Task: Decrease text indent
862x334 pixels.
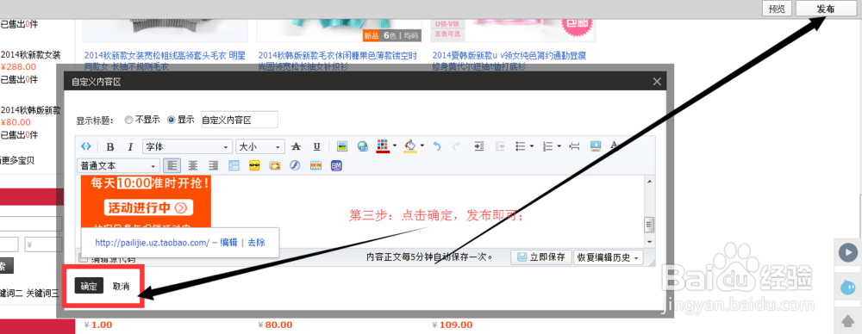Action: coord(500,146)
